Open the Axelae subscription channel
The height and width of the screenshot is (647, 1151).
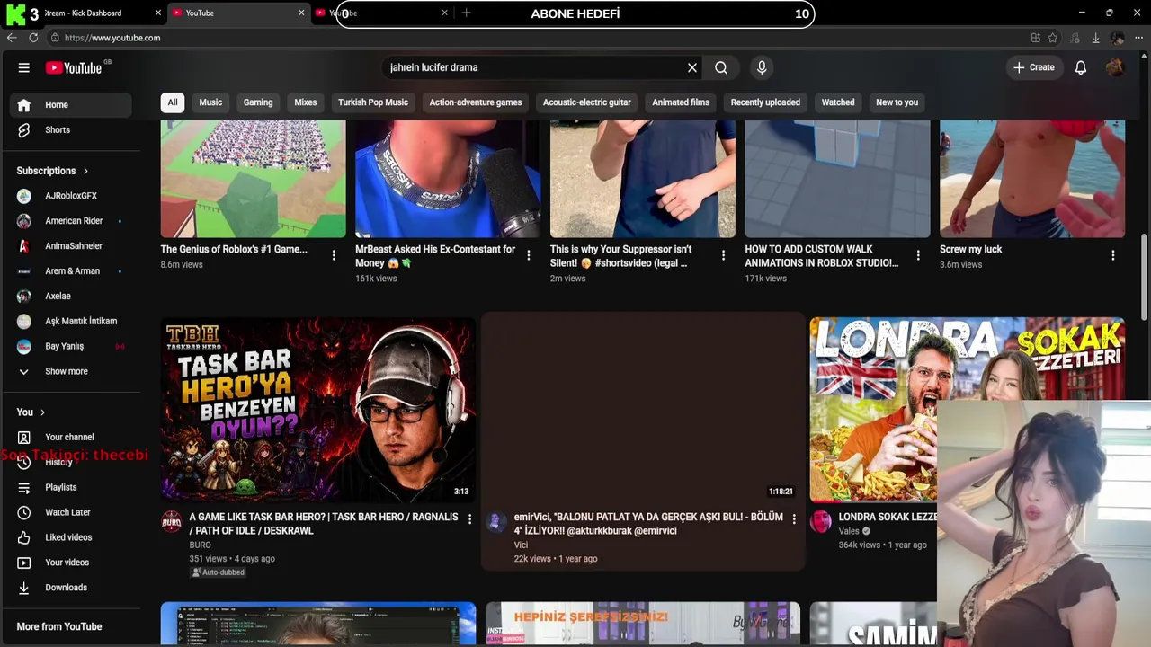coord(70,296)
